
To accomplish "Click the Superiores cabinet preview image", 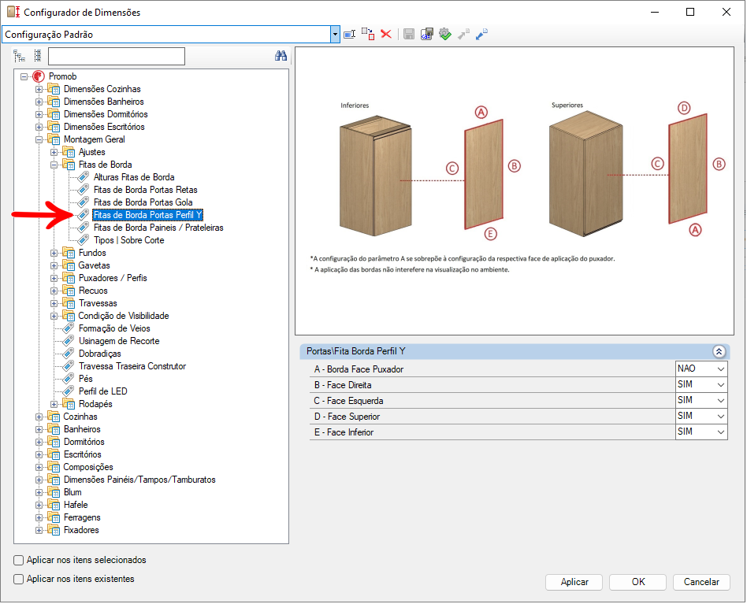I will point(585,174).
